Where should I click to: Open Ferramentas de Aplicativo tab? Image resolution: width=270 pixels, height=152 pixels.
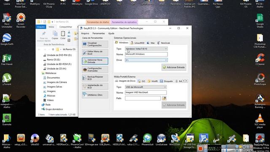[x=124, y=22]
